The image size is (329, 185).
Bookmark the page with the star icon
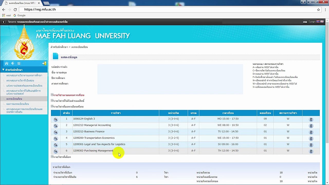318,10
